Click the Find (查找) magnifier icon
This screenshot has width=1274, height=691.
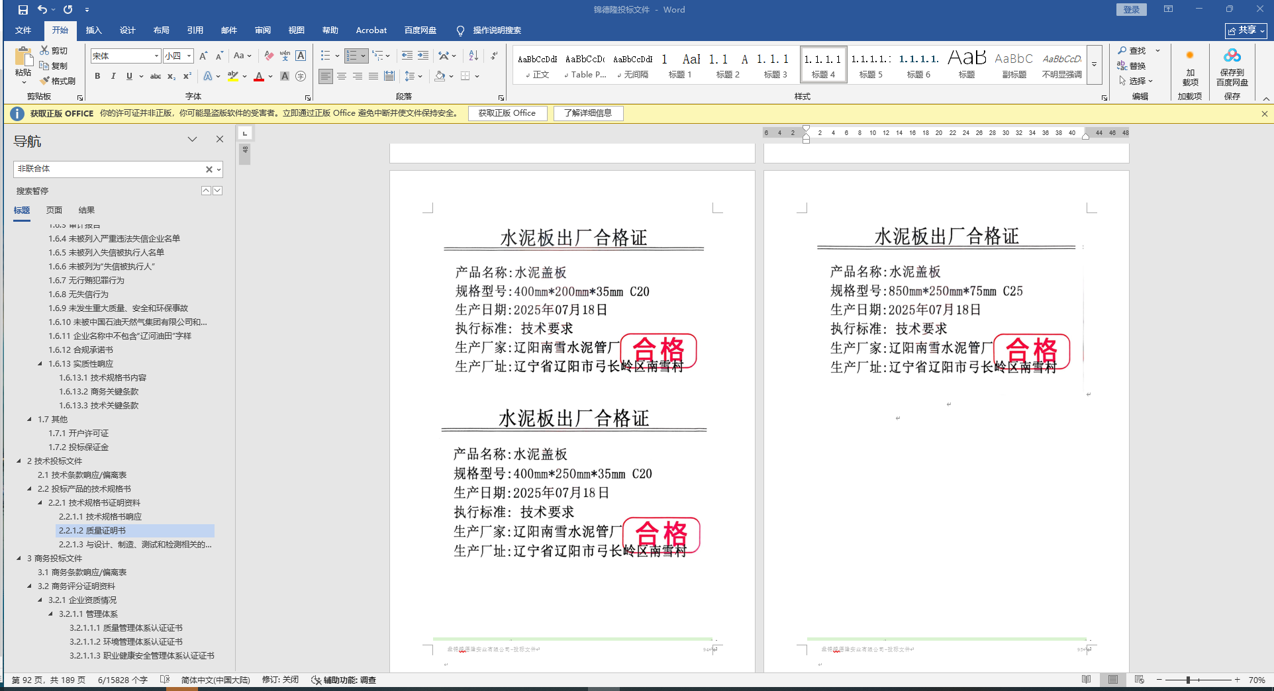coord(1122,50)
